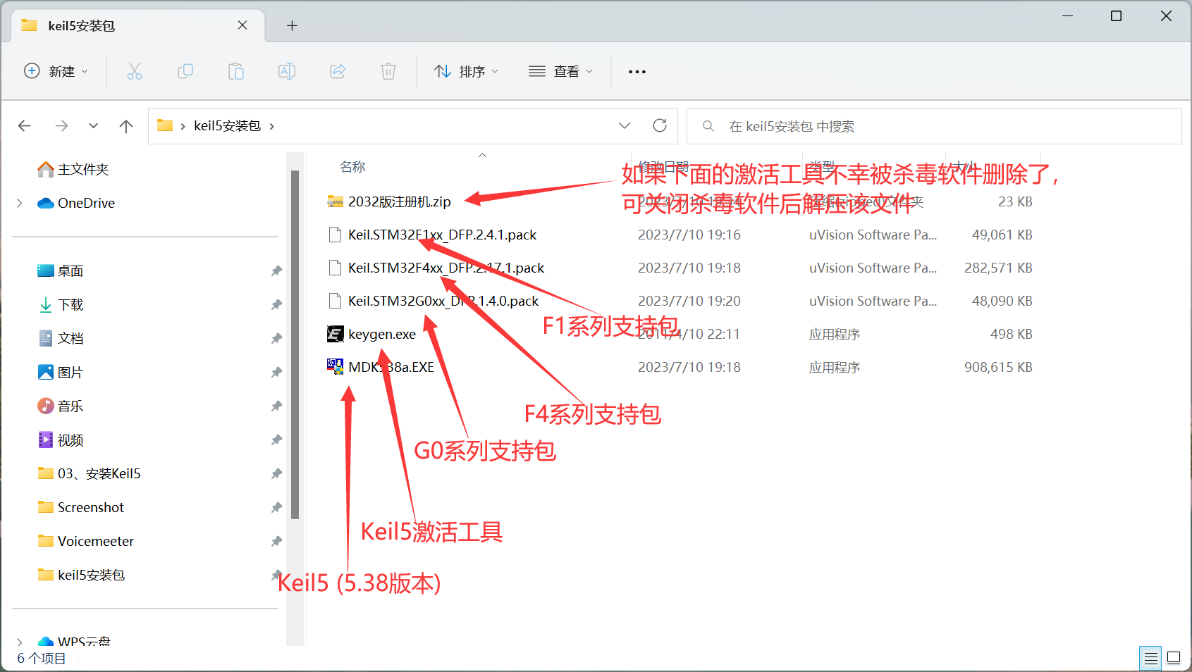Open the Screenshot pinned folder
Screen dimensions: 1192x672
point(80,508)
